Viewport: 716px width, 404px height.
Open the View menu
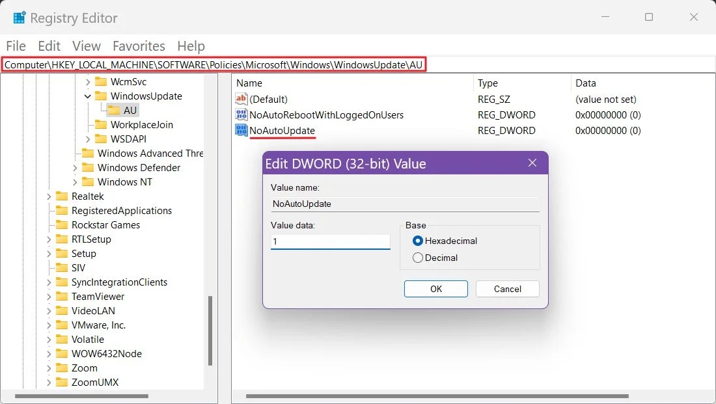pos(87,46)
